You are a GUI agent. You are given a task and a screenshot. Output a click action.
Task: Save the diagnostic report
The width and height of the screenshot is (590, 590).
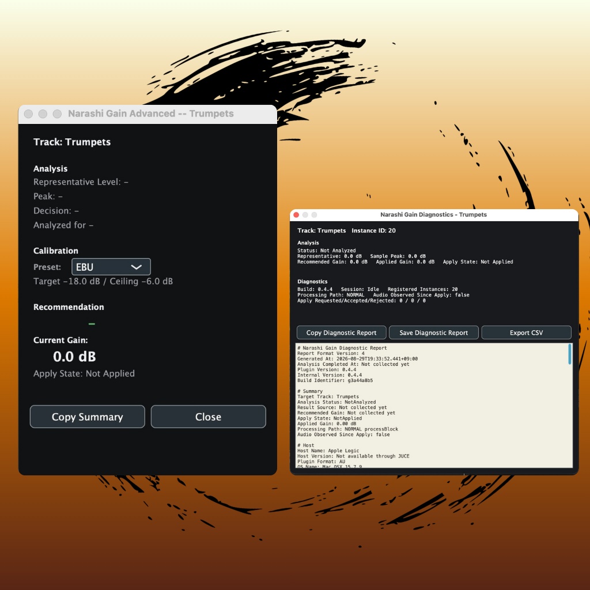point(433,332)
